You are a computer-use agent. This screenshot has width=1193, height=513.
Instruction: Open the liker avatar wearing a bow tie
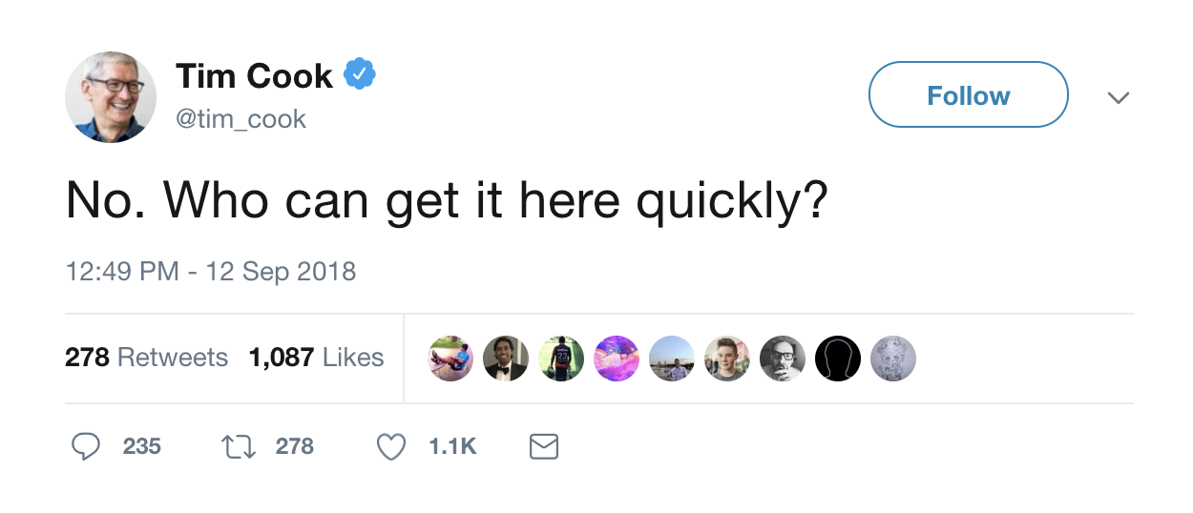[506, 359]
